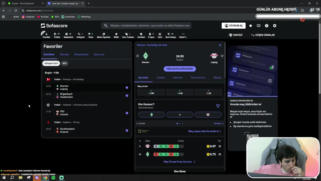Select the home win odds 3.60
Image resolution: width=321 pixels, height=181 pixels.
(151, 92)
